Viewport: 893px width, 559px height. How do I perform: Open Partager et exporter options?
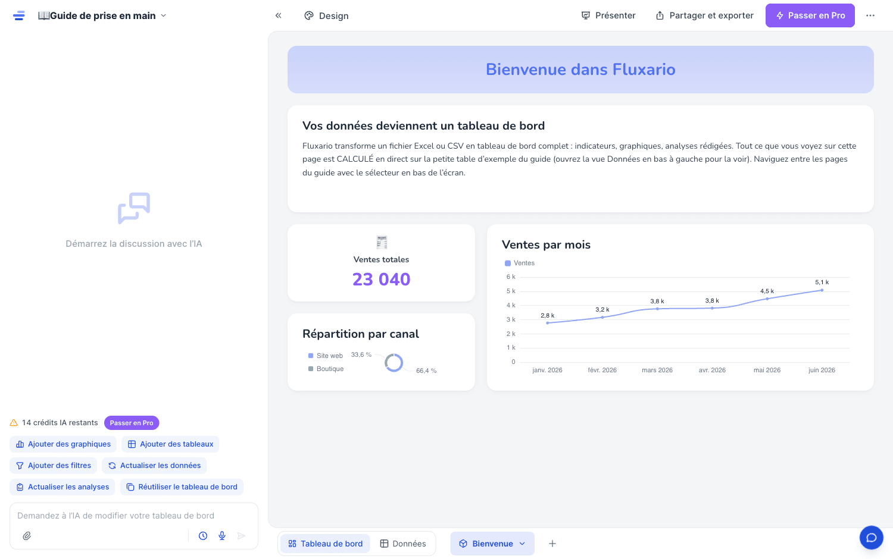pos(704,15)
